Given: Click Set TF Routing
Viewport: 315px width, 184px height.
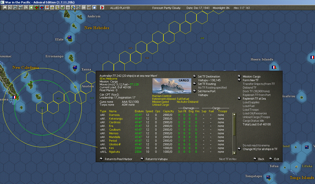Looking at the screenshot, I should click(207, 84).
